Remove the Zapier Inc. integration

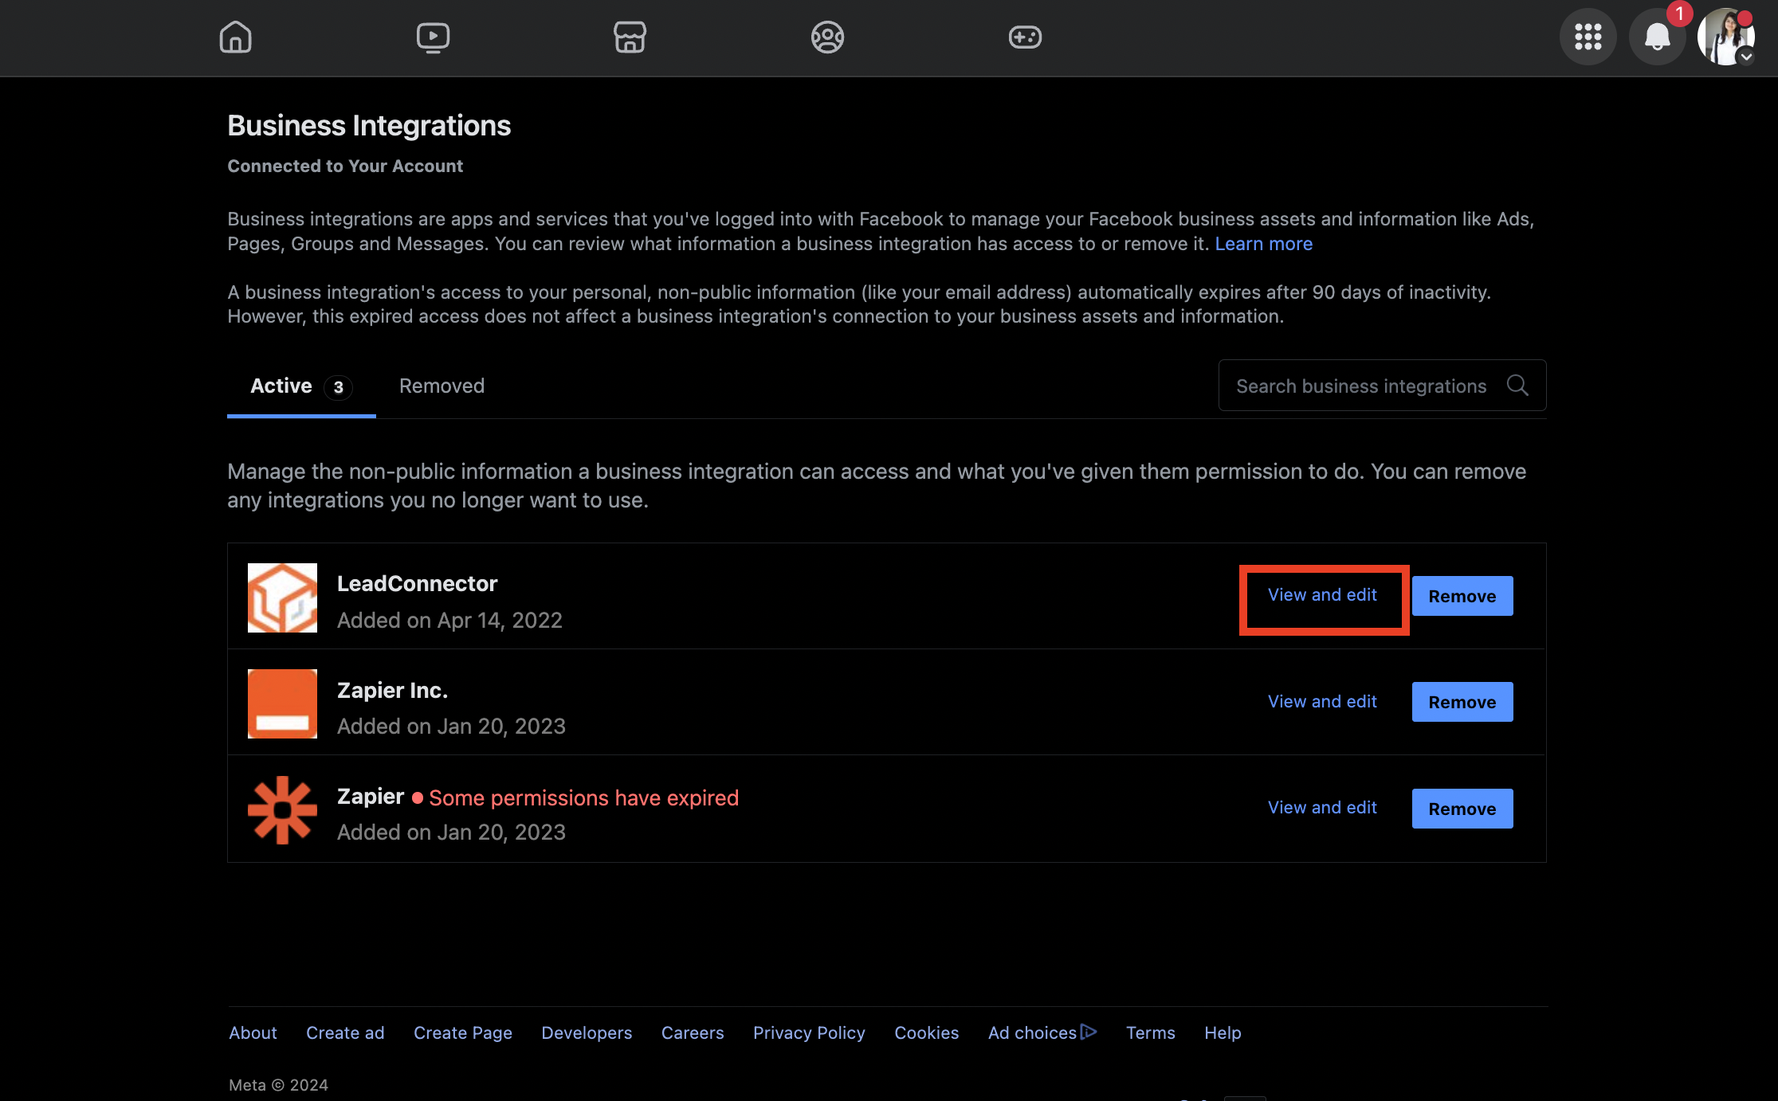[x=1462, y=702]
